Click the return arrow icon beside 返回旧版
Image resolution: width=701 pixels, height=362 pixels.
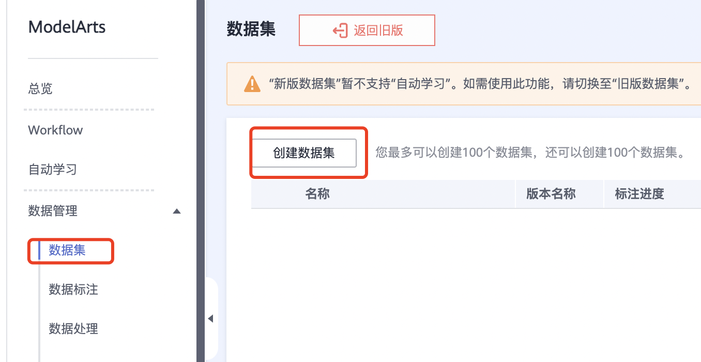(x=340, y=31)
